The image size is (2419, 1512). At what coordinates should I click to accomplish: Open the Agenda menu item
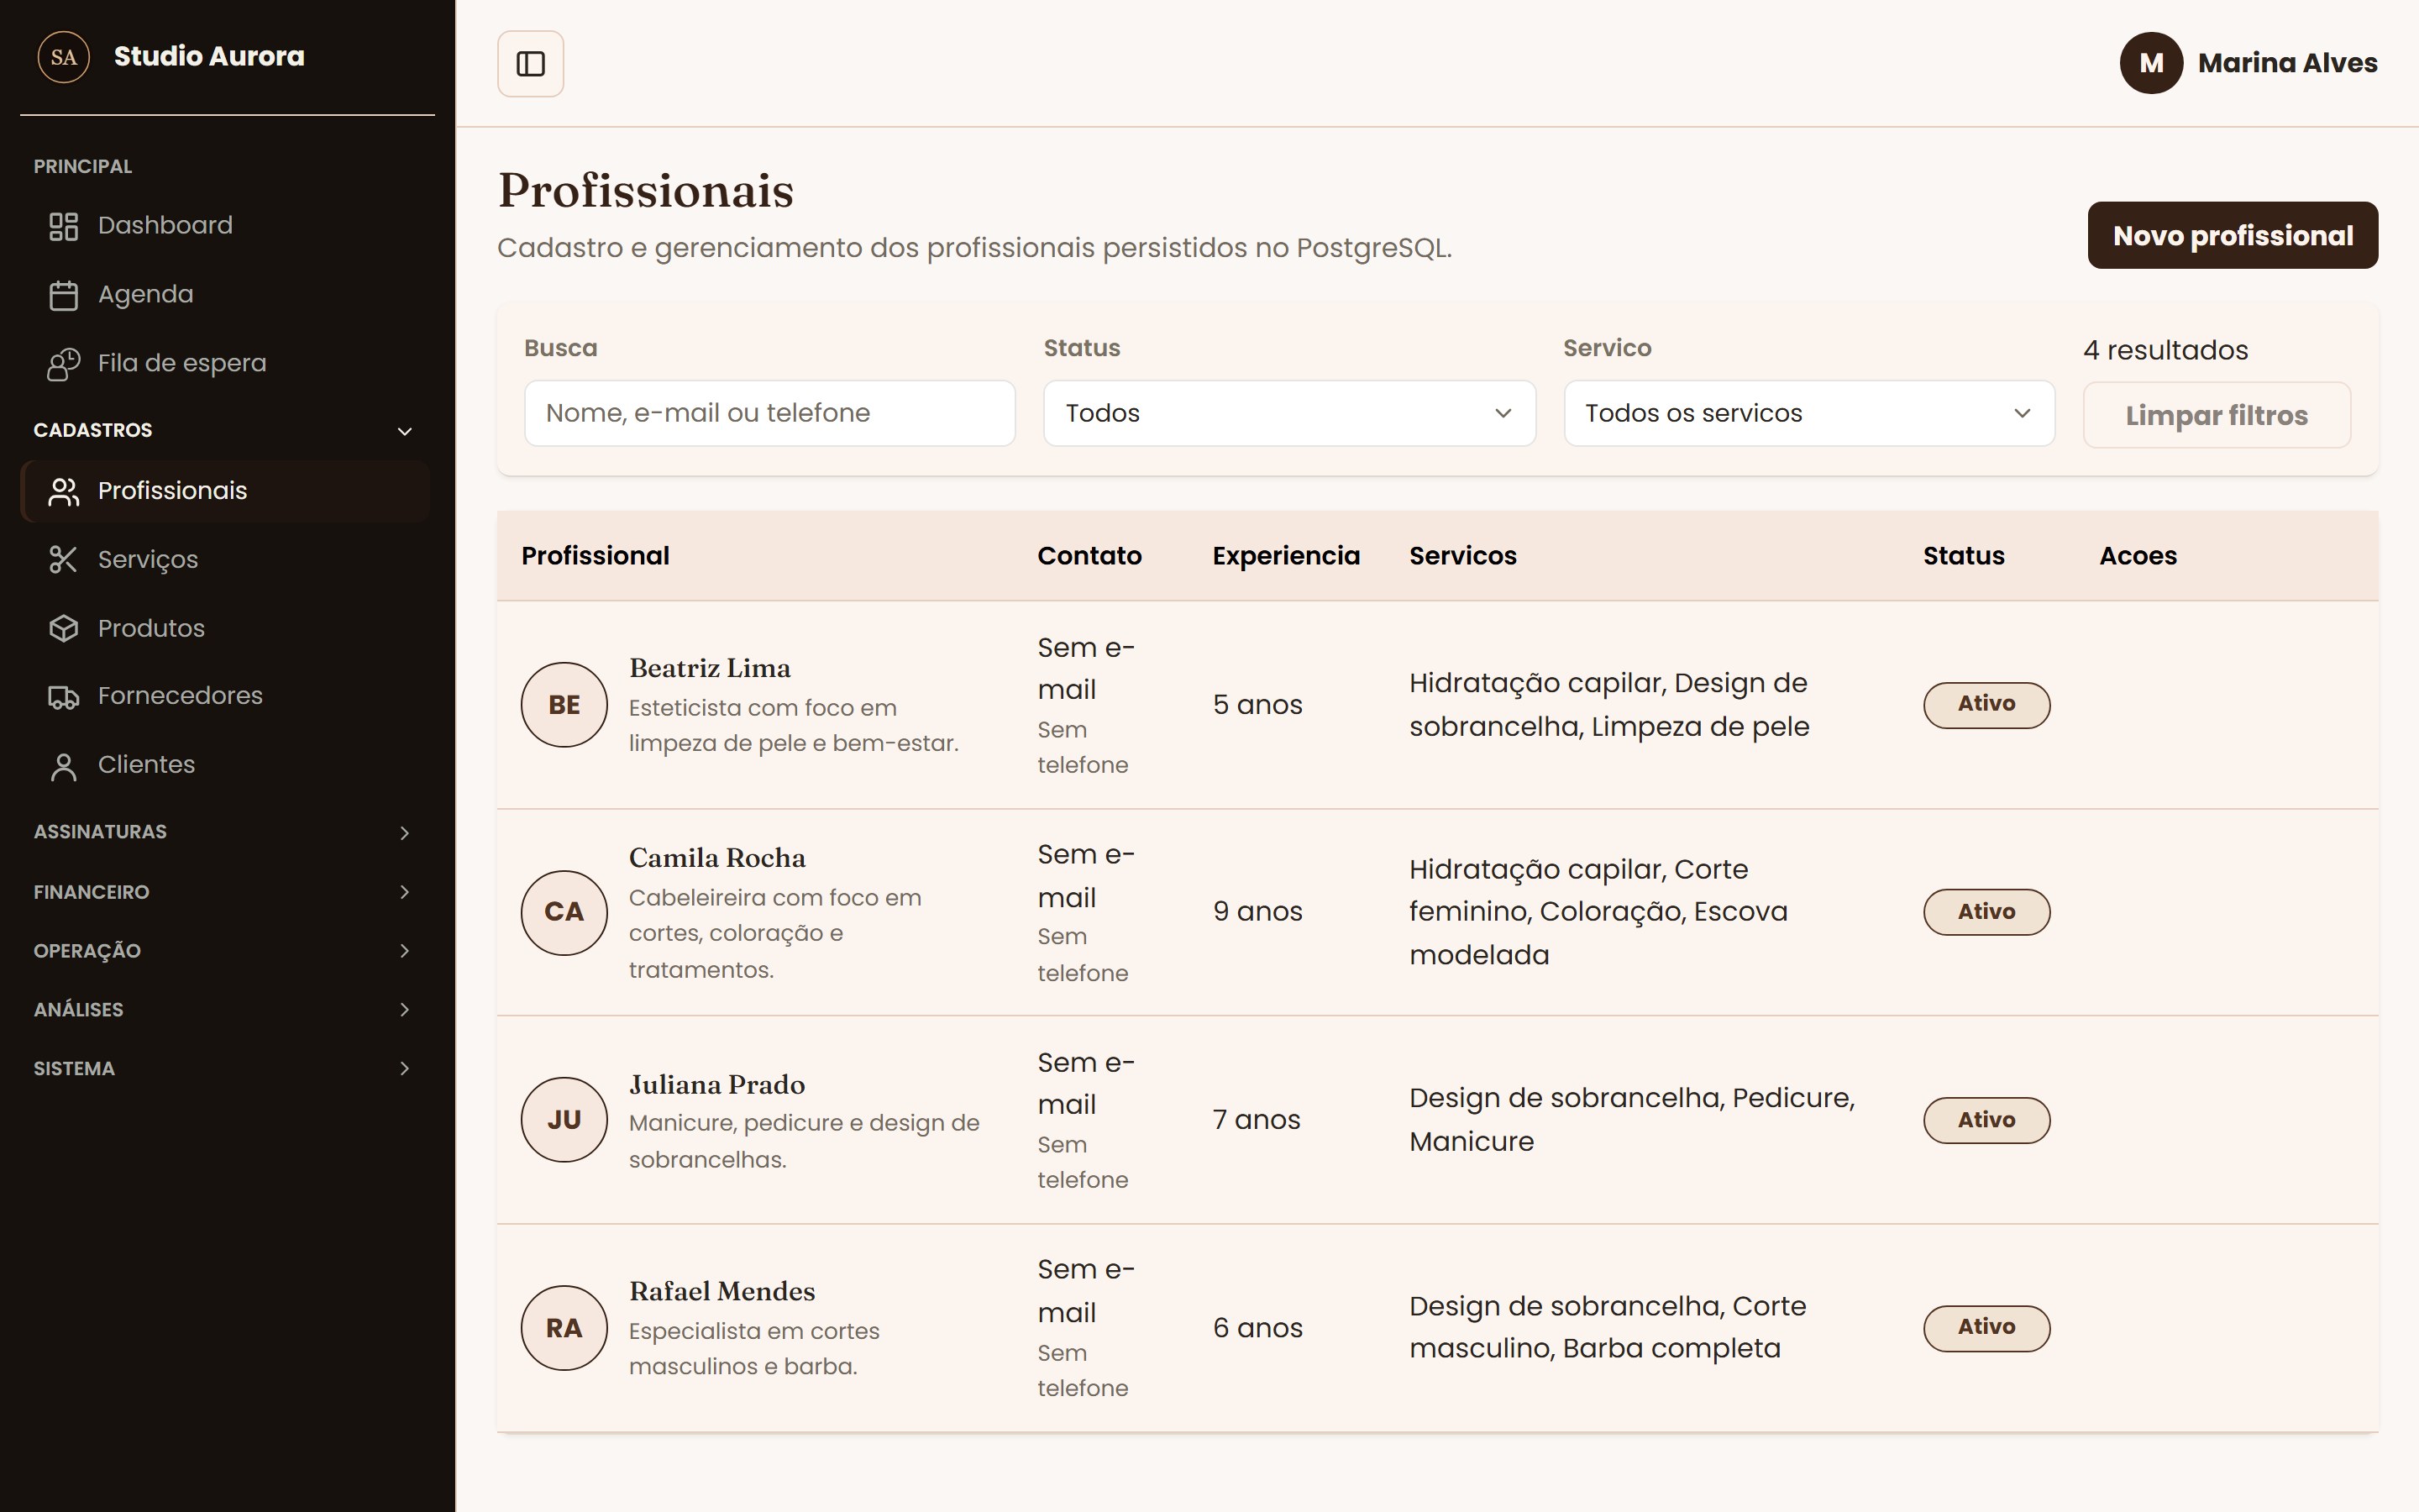[225, 295]
